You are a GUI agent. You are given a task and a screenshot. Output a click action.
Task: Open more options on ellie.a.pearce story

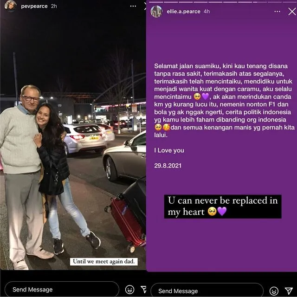[x=277, y=12]
